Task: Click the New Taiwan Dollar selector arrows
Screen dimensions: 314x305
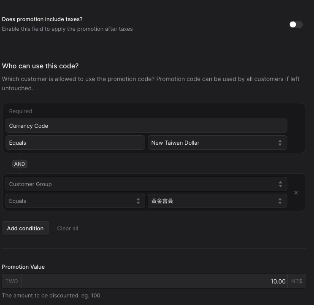Action: 280,143
